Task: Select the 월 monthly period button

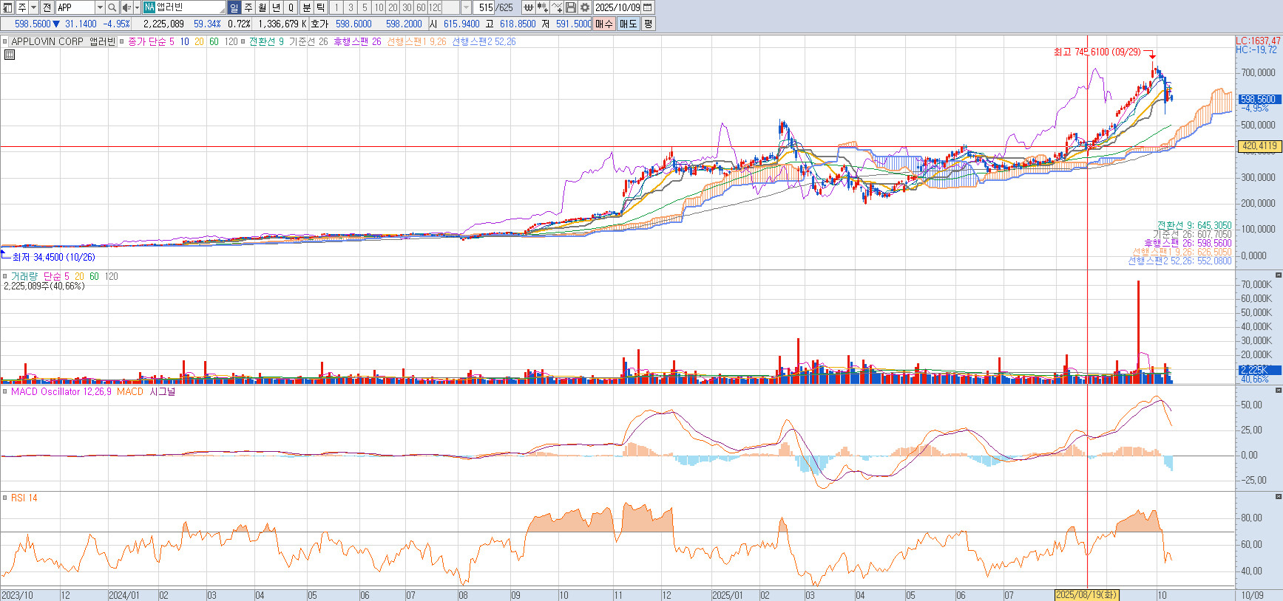Action: (262, 7)
